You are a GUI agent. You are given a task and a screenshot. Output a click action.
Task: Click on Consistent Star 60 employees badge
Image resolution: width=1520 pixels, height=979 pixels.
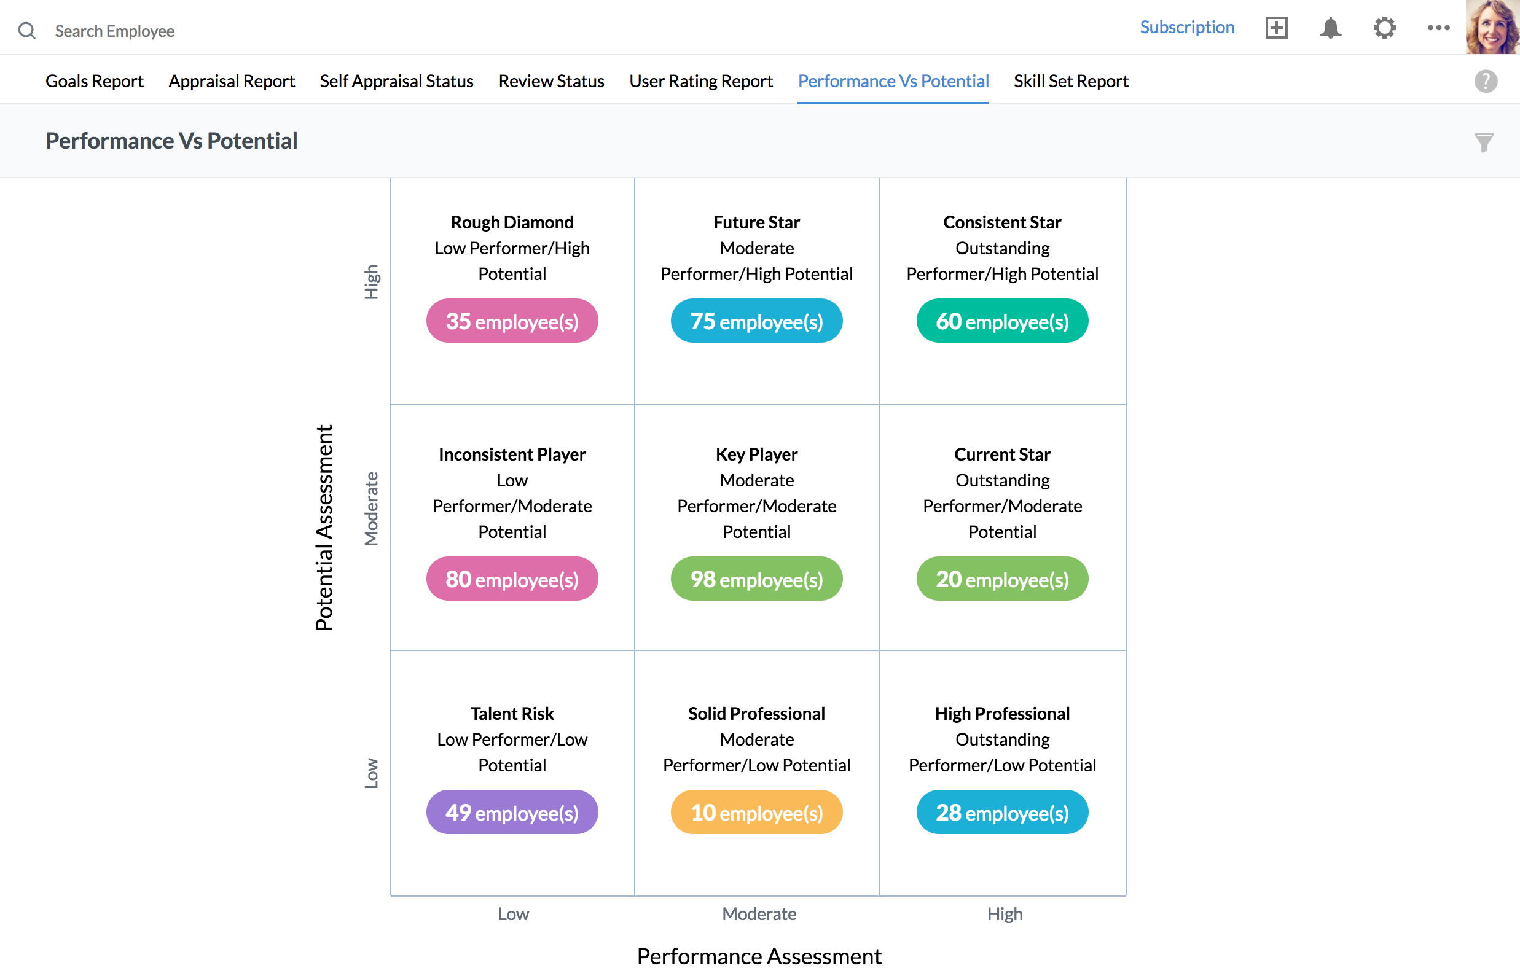click(999, 321)
